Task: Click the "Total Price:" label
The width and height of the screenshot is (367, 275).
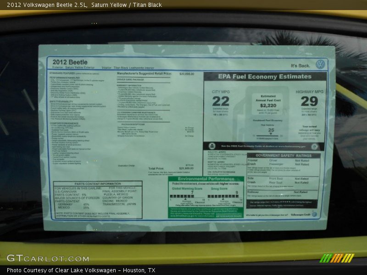Action: (x=156, y=168)
